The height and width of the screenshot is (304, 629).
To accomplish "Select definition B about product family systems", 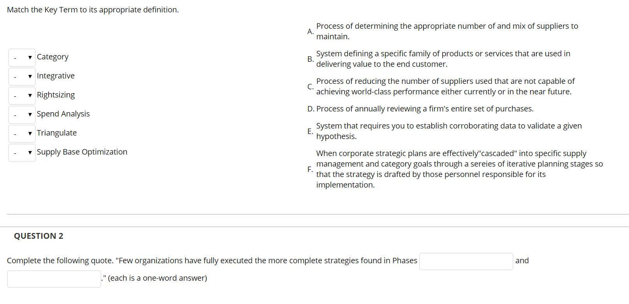I will point(443,59).
